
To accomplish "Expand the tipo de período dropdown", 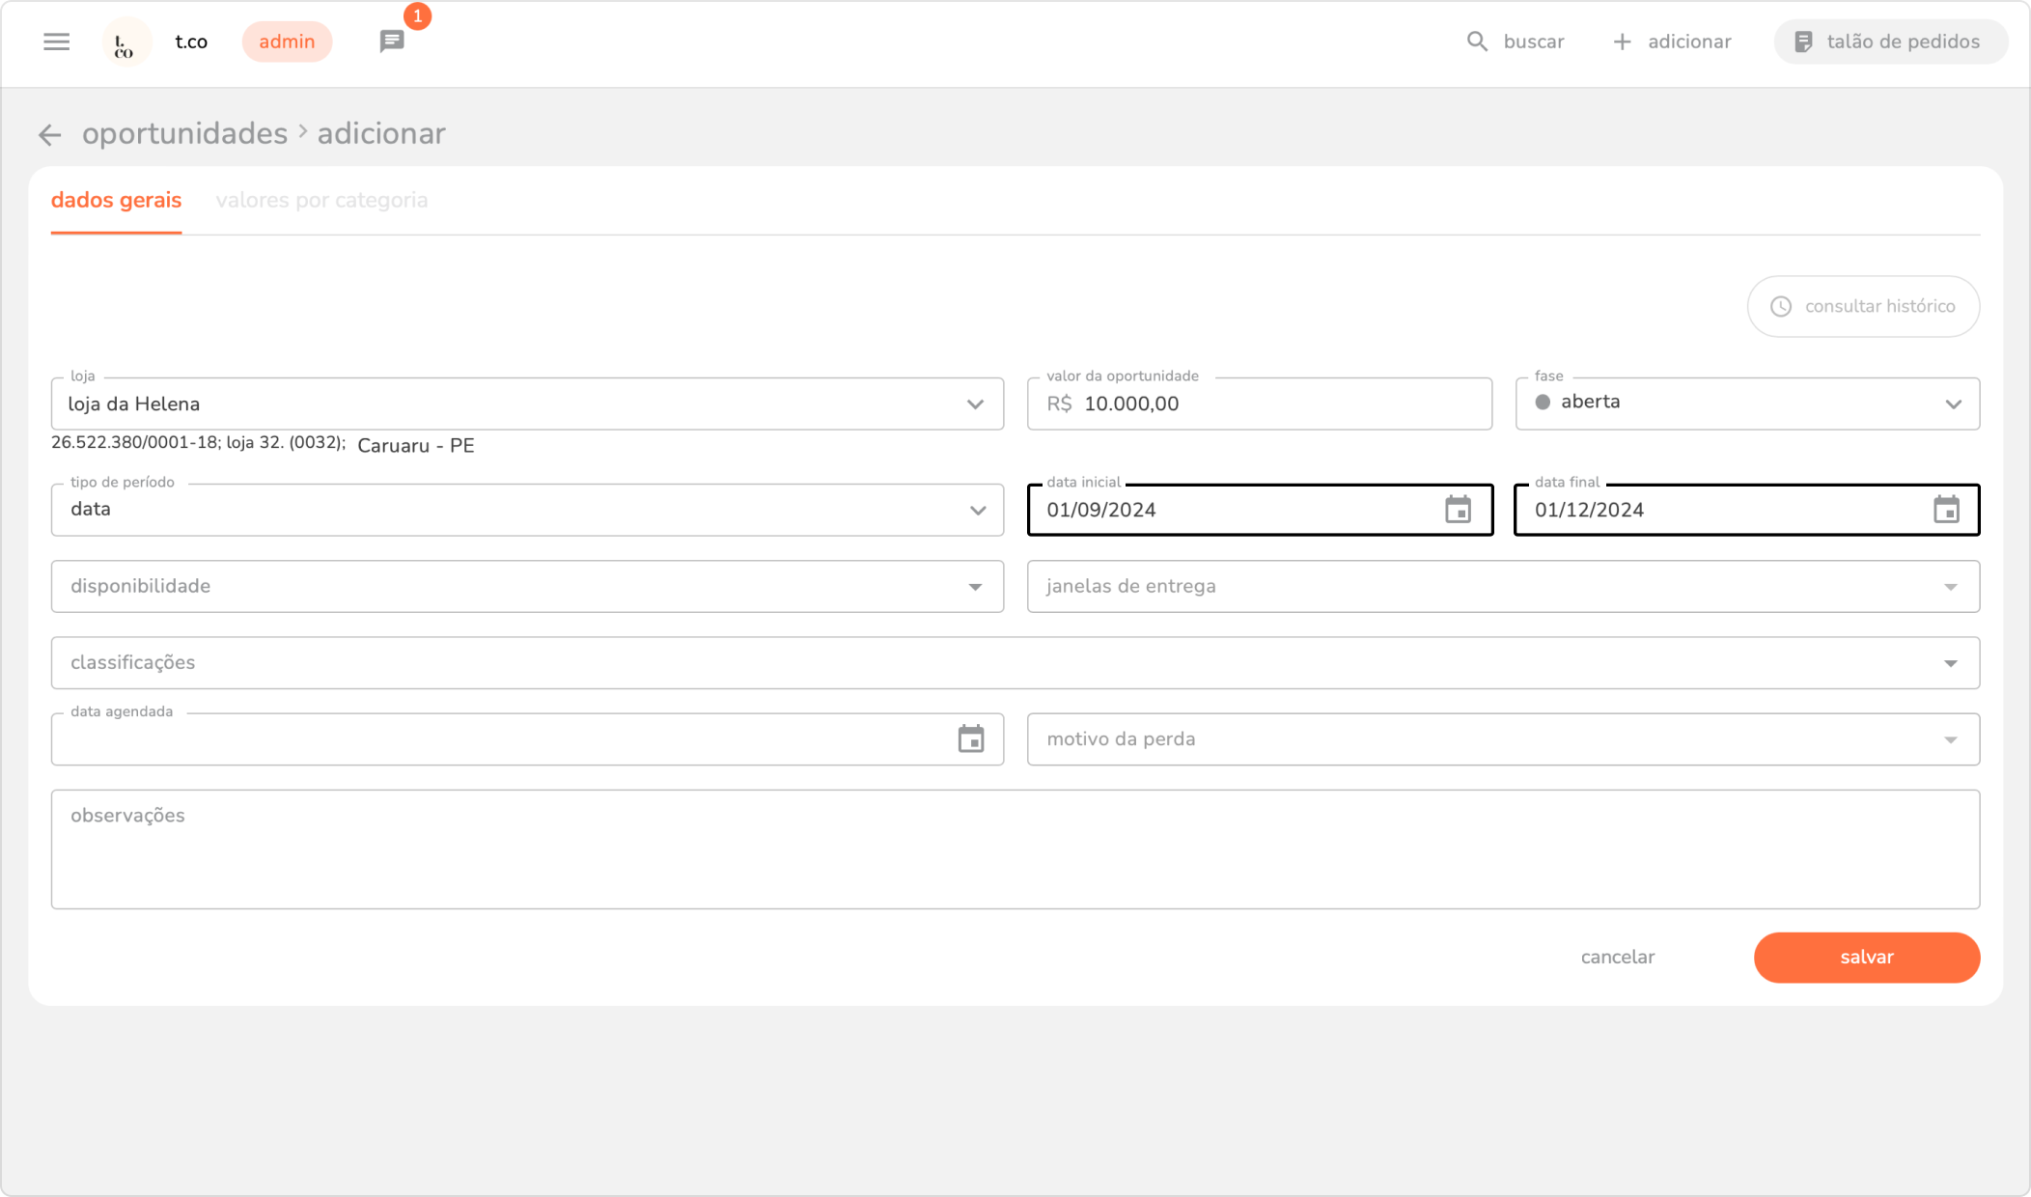I will pyautogui.click(x=977, y=511).
